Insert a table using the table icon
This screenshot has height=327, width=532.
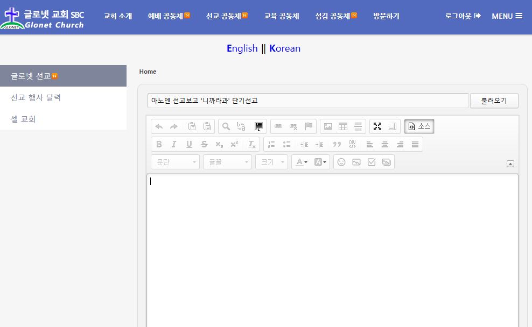(x=343, y=126)
